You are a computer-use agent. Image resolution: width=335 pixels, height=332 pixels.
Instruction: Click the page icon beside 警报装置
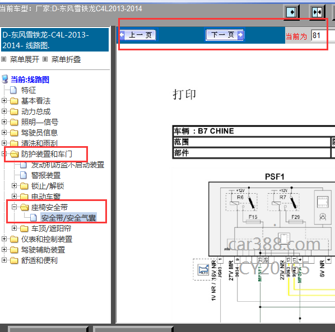click(x=24, y=175)
